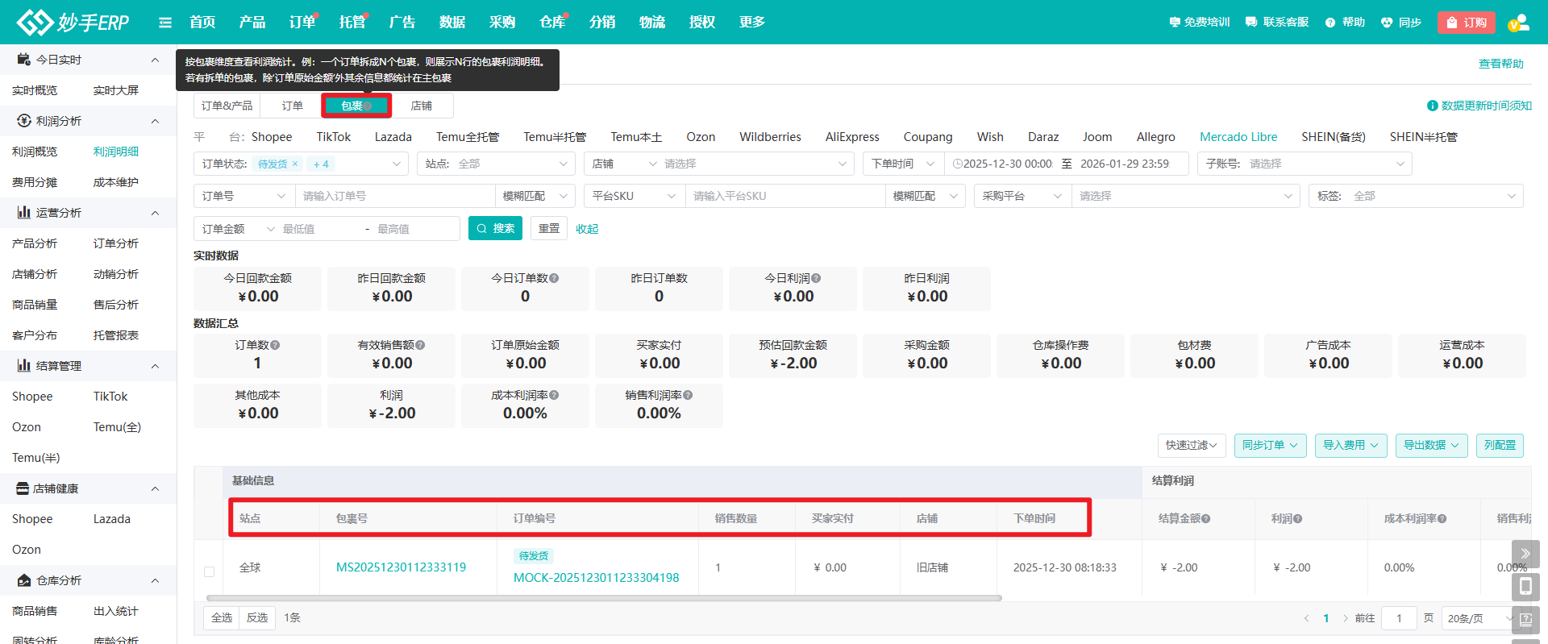Click 全选 to select all rows

(x=222, y=617)
